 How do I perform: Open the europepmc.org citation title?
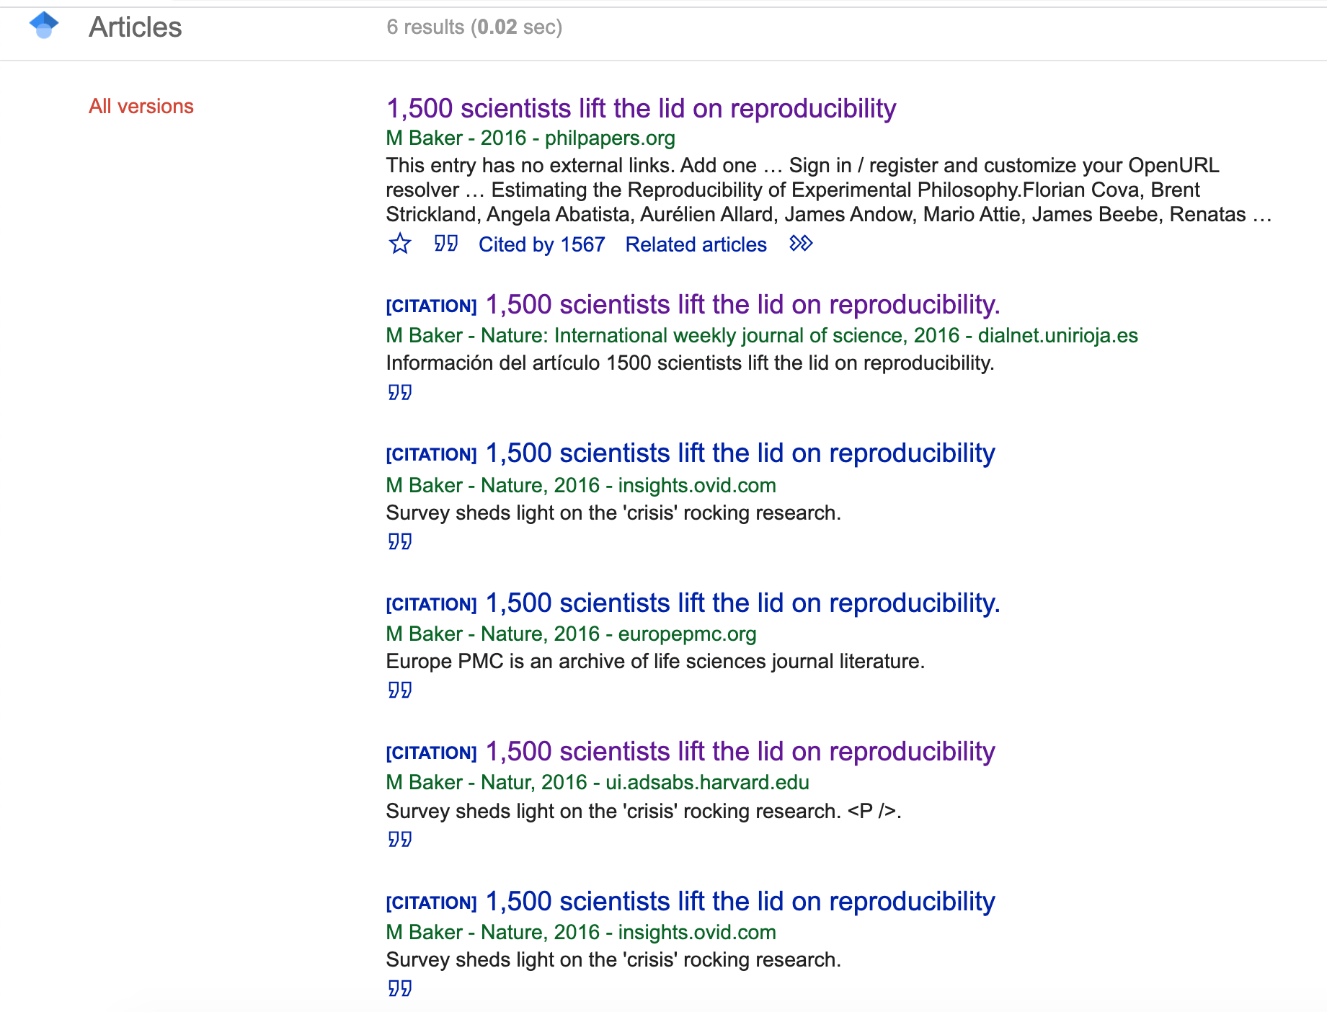pyautogui.click(x=742, y=603)
